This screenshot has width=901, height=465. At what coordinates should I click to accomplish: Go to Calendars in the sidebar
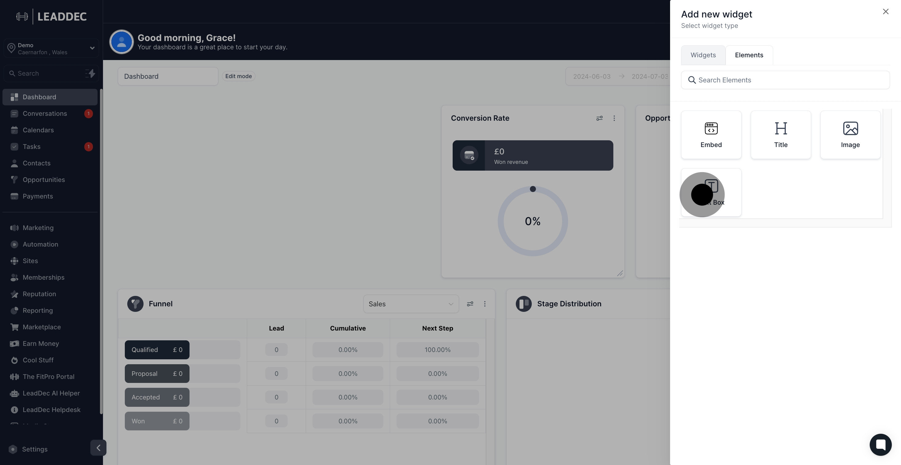[50, 130]
